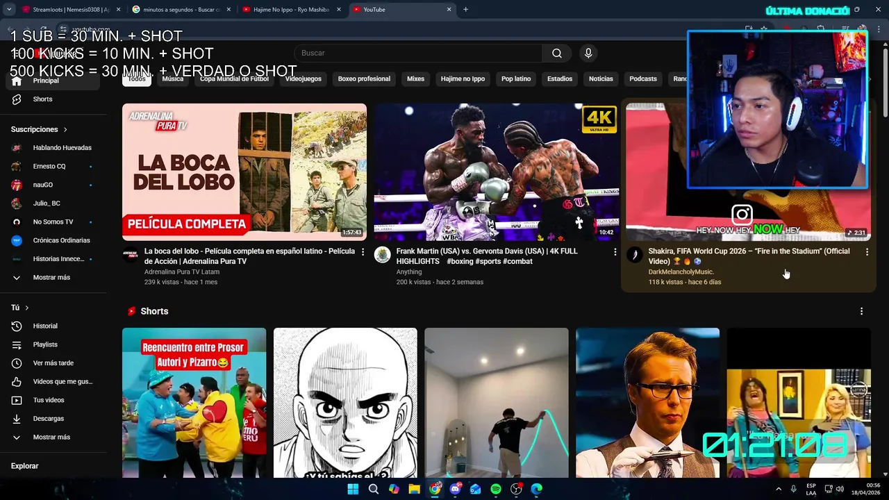Open options for Frank Martin video
This screenshot has height=500, width=889.
coord(615,252)
